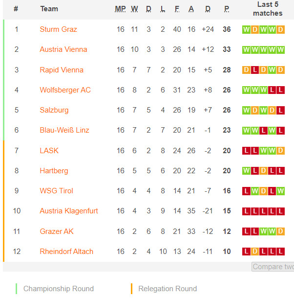Click WSG Tirol's last green W badge
This screenshot has width=294, height=299.
(280, 191)
